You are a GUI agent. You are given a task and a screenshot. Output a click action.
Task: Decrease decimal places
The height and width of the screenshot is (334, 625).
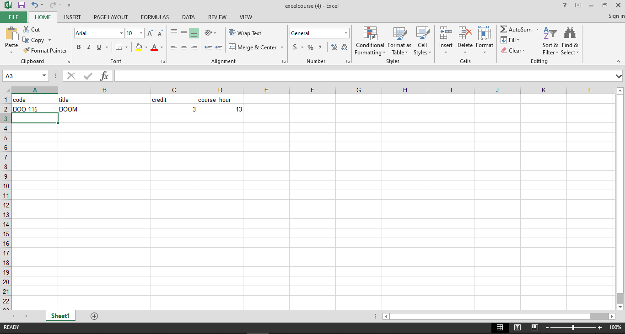pos(345,47)
